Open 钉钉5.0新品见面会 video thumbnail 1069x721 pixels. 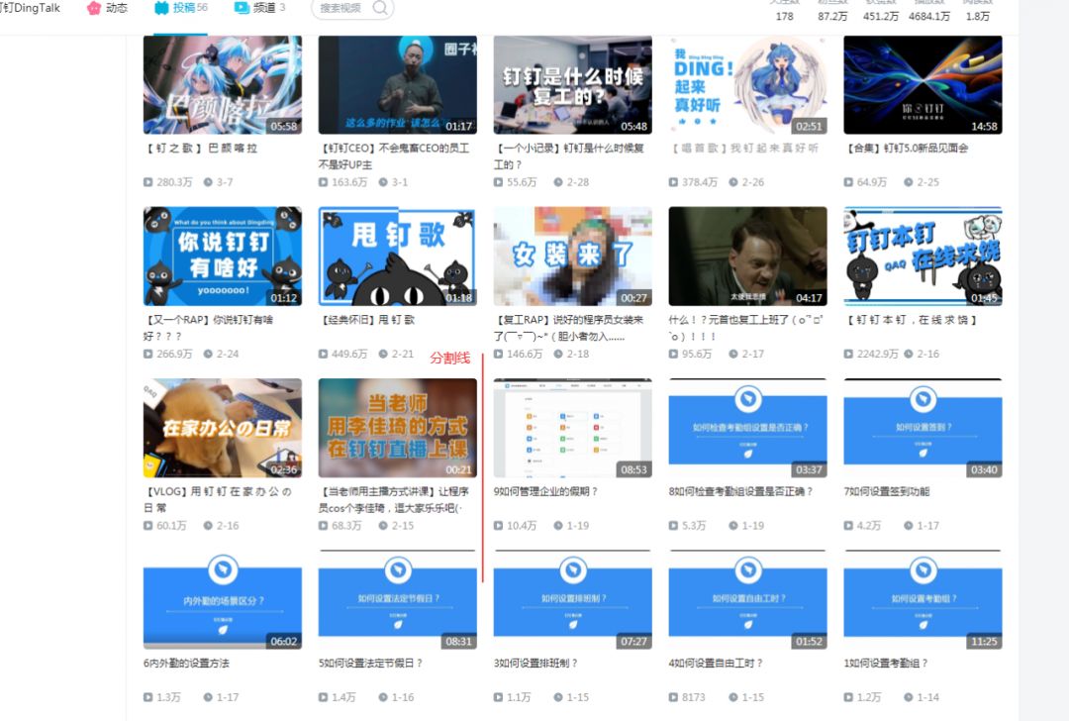(x=923, y=84)
